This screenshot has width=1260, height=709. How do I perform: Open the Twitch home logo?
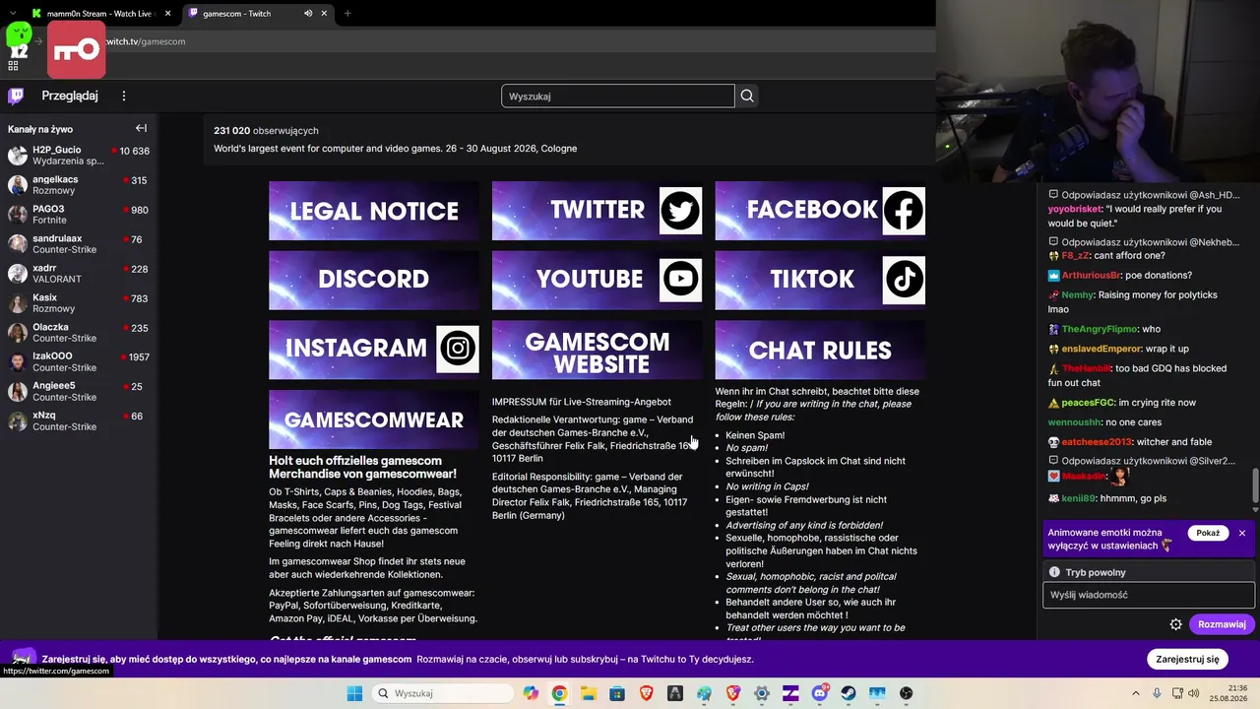coord(16,96)
